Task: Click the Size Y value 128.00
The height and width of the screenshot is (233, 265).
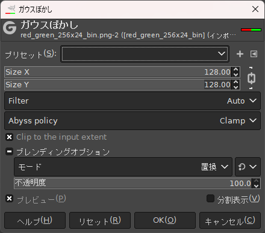Action: (x=217, y=85)
